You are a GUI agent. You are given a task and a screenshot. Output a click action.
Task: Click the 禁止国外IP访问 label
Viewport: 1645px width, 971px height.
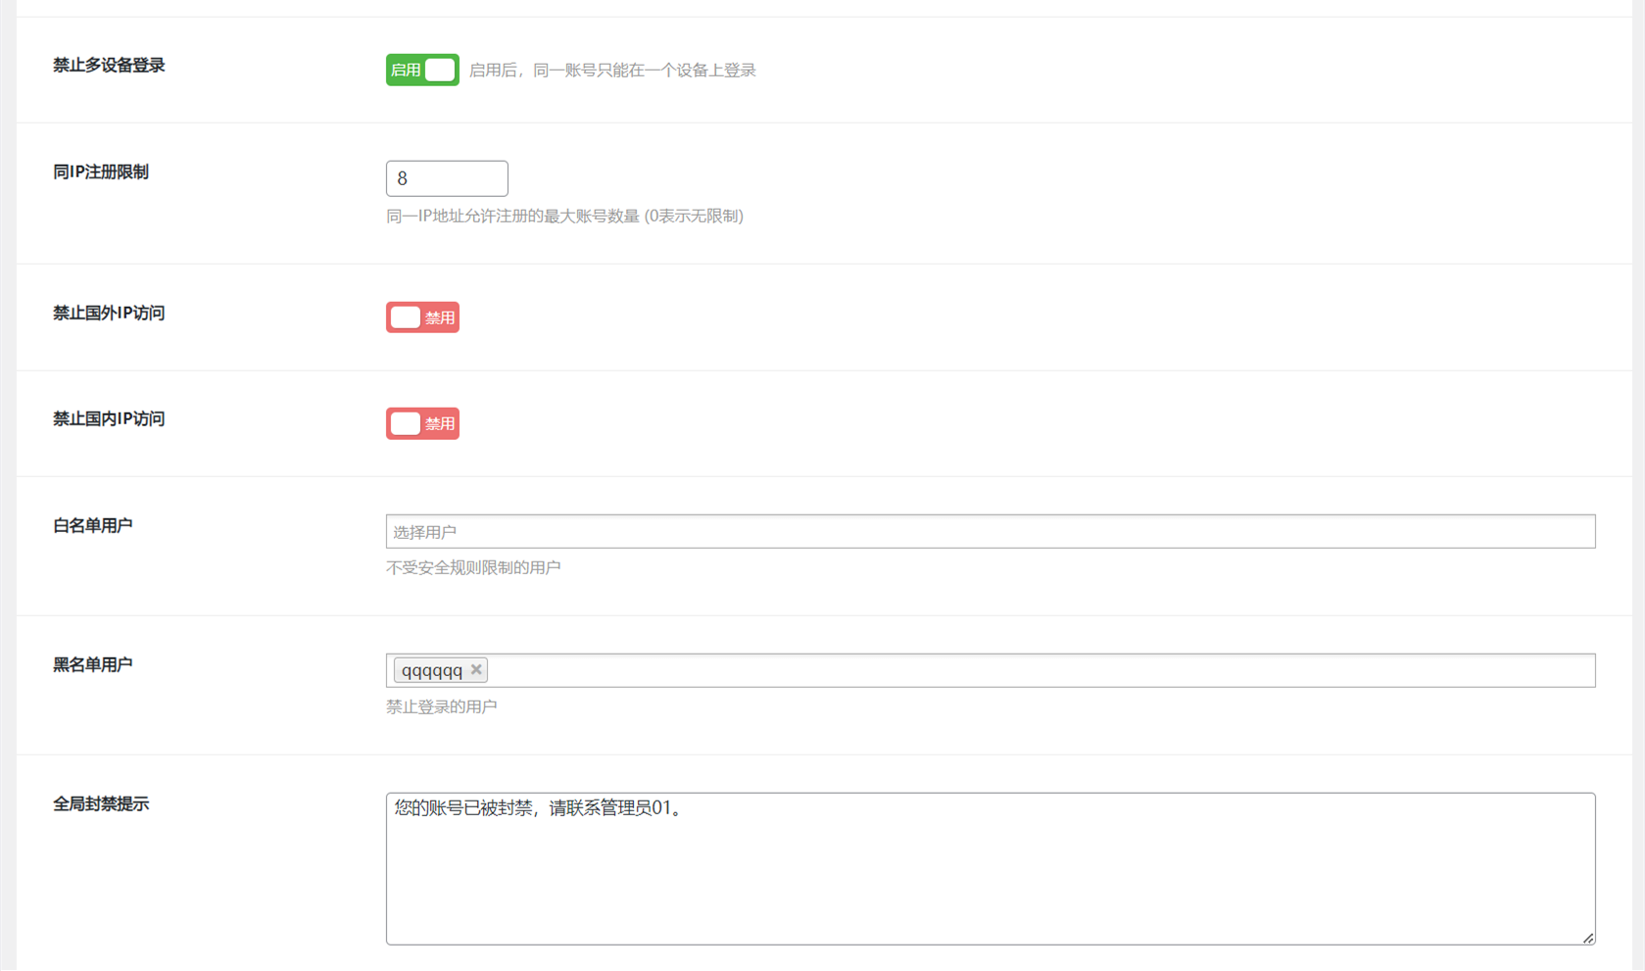(x=109, y=314)
